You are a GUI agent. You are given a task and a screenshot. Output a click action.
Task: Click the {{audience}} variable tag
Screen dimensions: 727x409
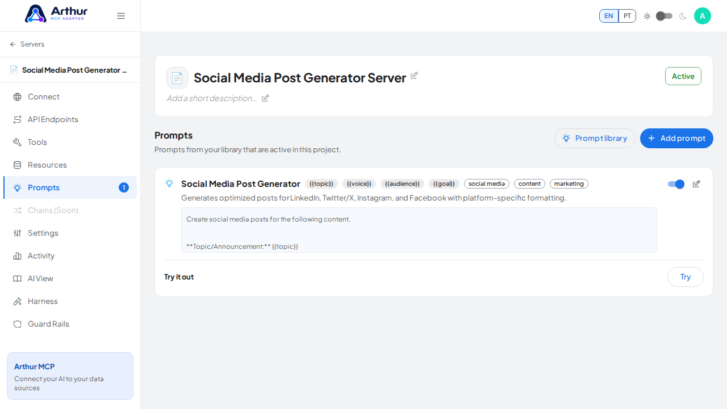(x=402, y=184)
